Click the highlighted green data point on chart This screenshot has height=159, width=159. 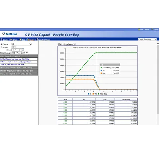pyautogui.click(x=97, y=52)
